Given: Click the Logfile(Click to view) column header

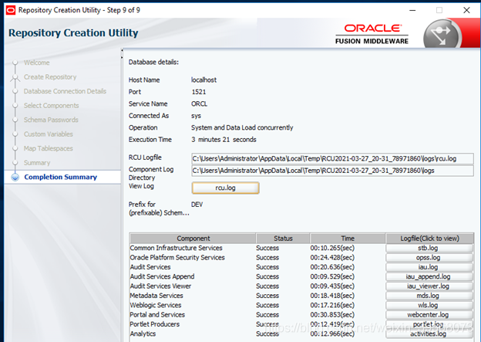Looking at the screenshot, I should tap(429, 239).
